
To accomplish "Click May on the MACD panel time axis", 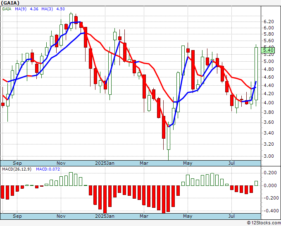I will coord(188,216).
